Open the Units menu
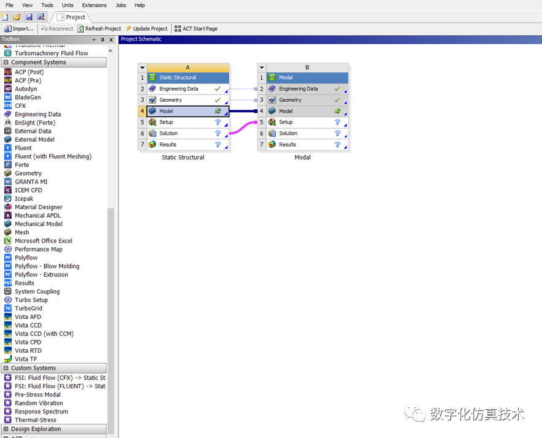542x438 pixels. (68, 5)
